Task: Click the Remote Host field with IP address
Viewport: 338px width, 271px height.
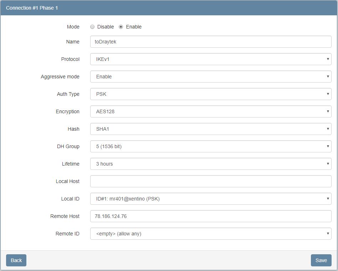Action: tap(211, 216)
